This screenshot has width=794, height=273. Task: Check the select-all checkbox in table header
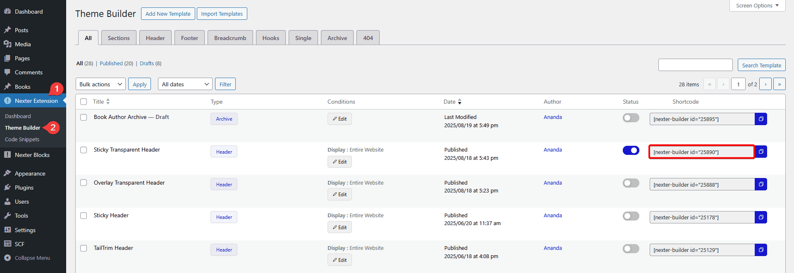click(x=84, y=102)
